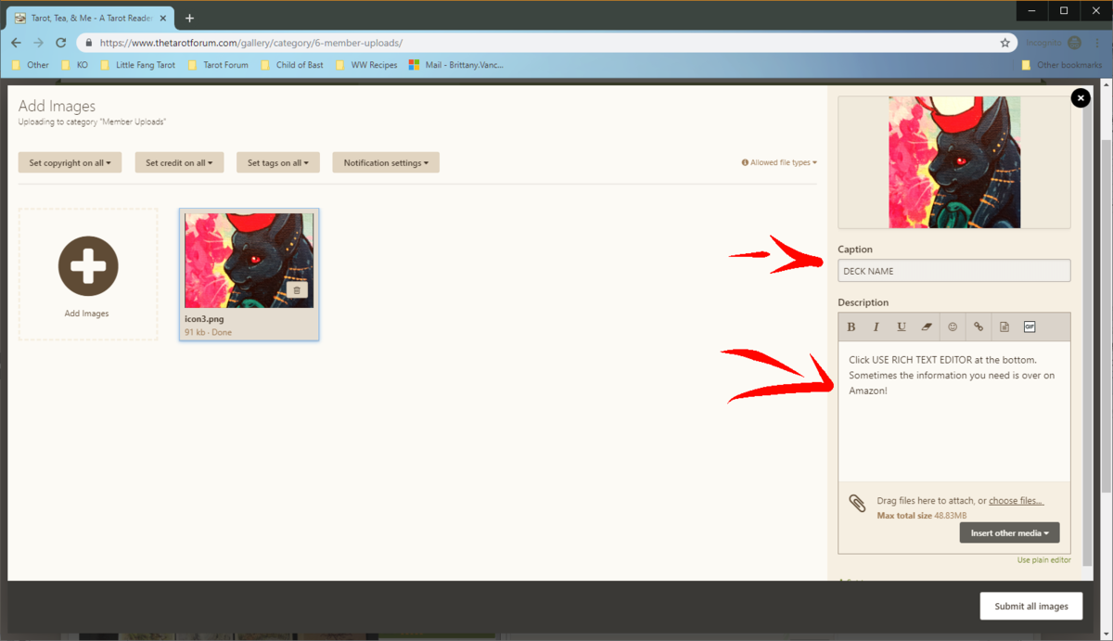Click the Submit all images button
The height and width of the screenshot is (641, 1113).
[1030, 607]
